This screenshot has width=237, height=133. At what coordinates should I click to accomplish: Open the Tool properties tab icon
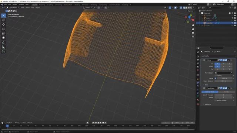[198, 52]
